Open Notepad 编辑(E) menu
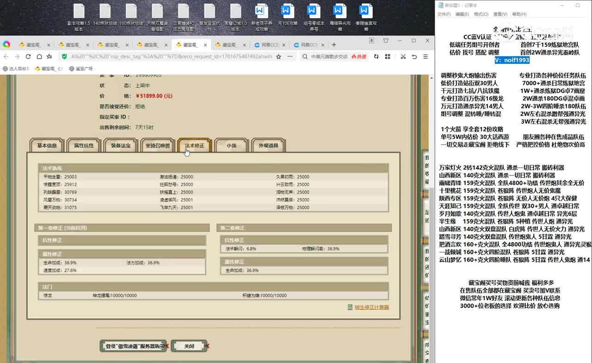Image resolution: width=592 pixels, height=363 pixels. pos(462,14)
